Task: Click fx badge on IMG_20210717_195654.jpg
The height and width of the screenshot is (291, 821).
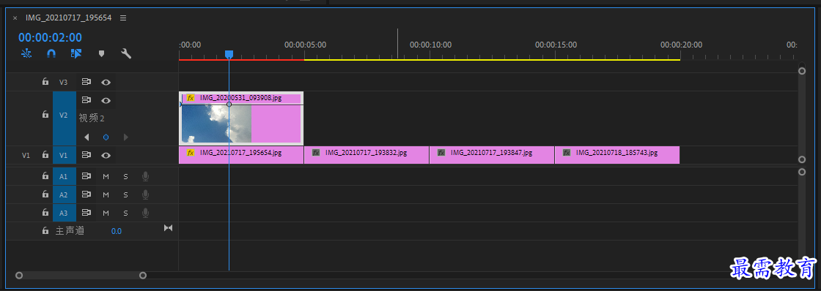Action: (191, 153)
